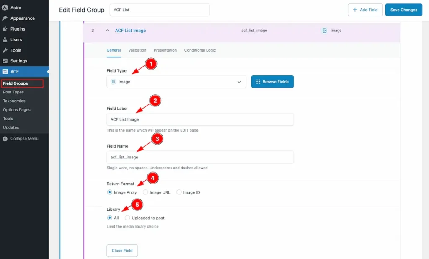This screenshot has width=429, height=259.
Task: Collapse the ACF List Image field row
Action: pyautogui.click(x=107, y=31)
